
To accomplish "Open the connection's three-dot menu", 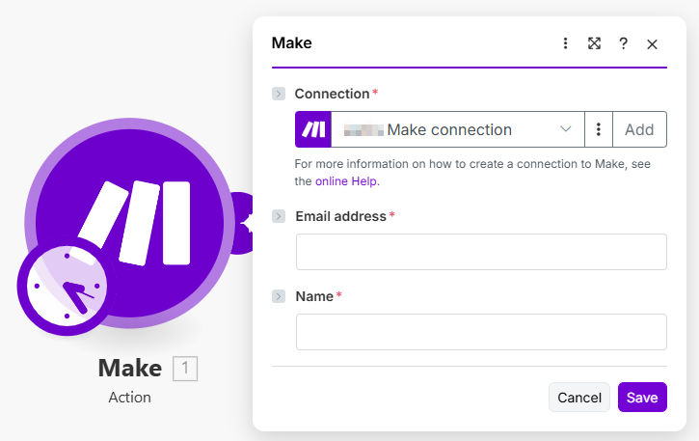I will [599, 129].
